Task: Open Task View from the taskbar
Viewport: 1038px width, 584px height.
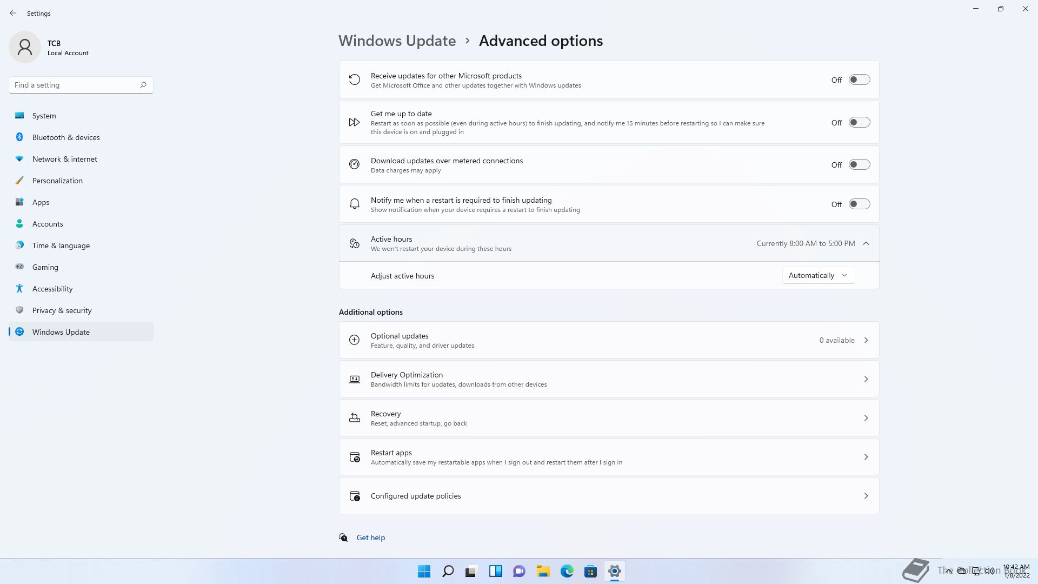Action: tap(472, 571)
